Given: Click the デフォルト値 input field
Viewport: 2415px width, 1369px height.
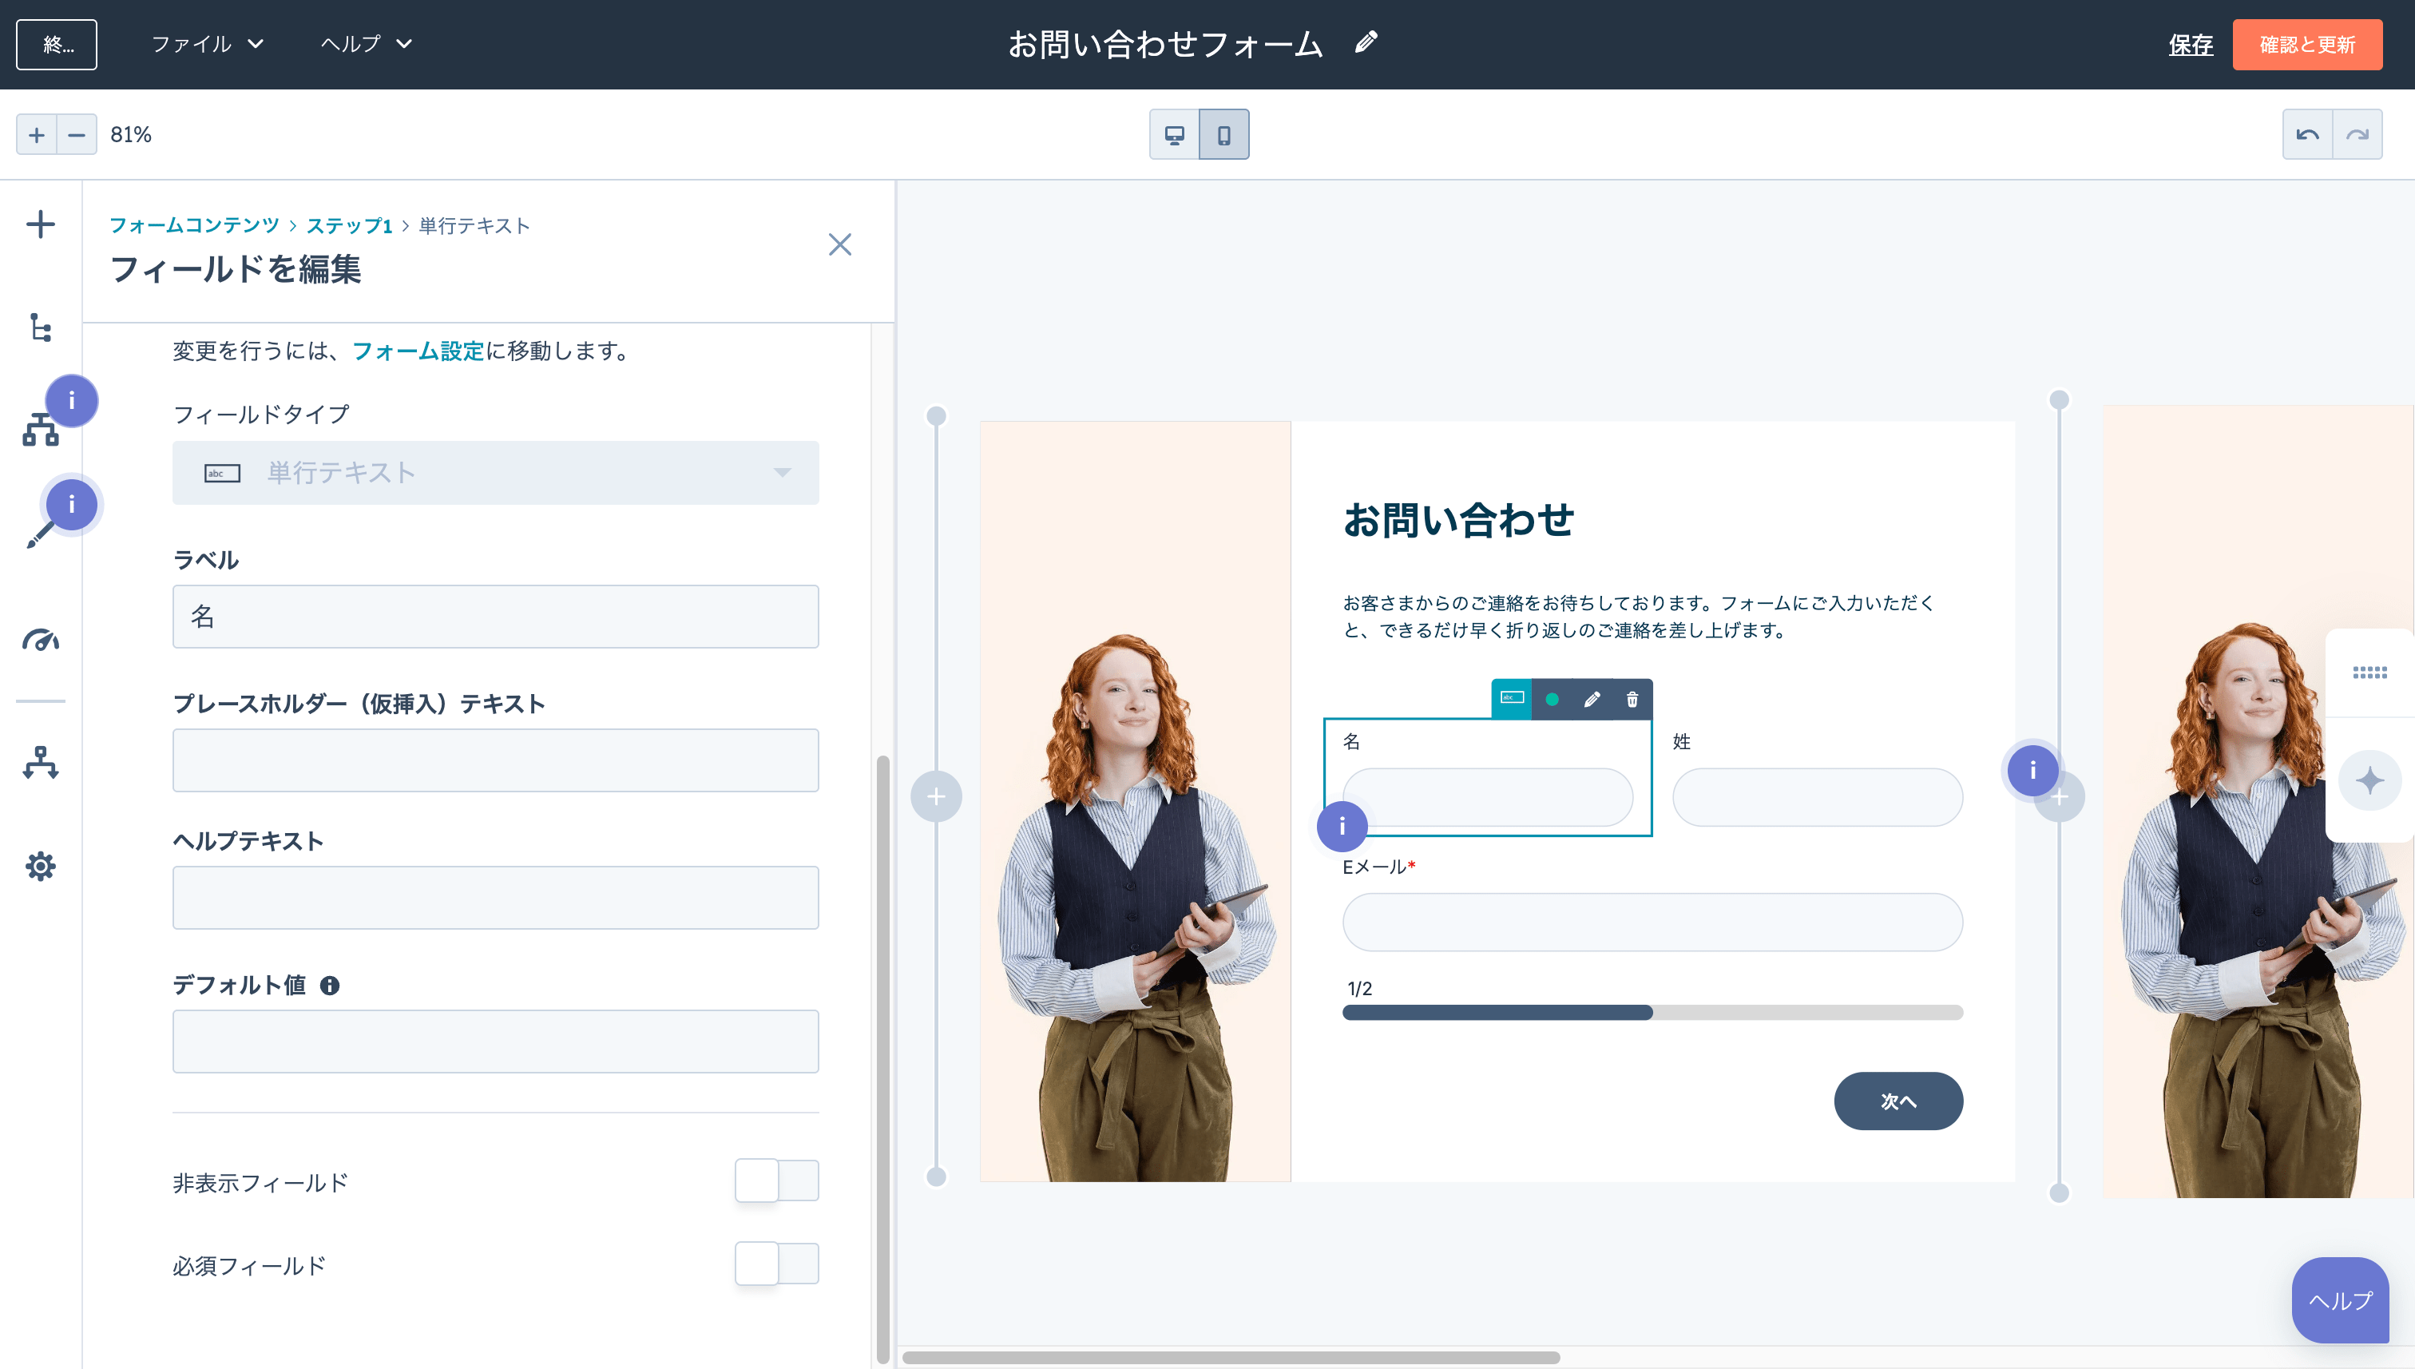Looking at the screenshot, I should click(495, 1042).
